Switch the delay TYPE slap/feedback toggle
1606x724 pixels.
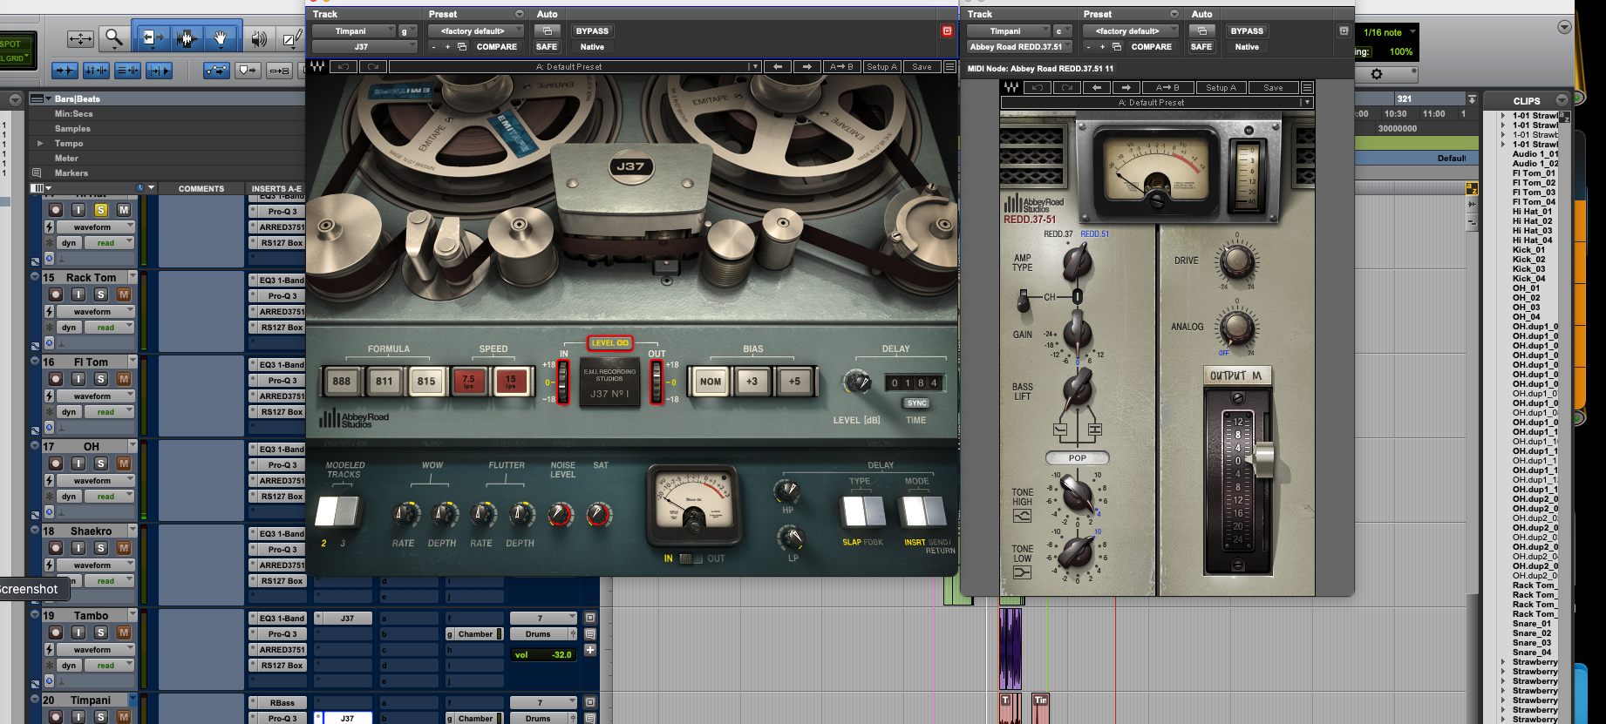click(862, 511)
